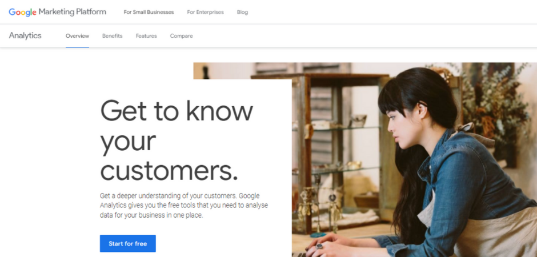
Task: Switch to the Features tab
Action: tap(146, 36)
